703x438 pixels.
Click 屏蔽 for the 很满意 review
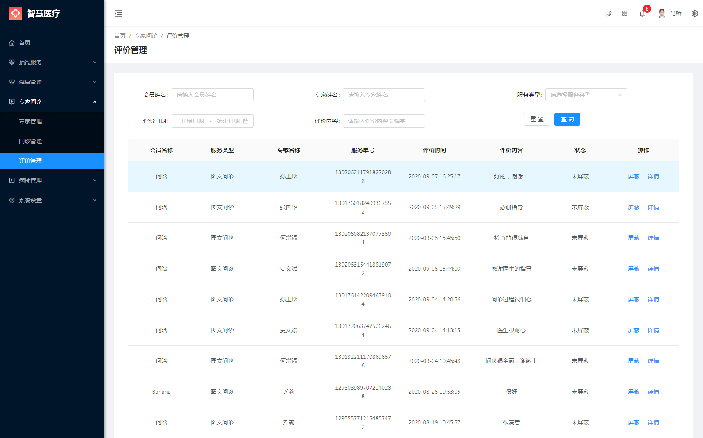(x=634, y=422)
